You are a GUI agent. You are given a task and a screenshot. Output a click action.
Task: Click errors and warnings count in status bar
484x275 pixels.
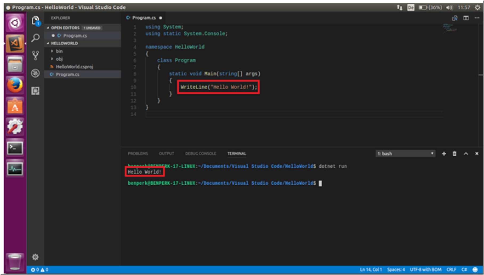coord(39,270)
